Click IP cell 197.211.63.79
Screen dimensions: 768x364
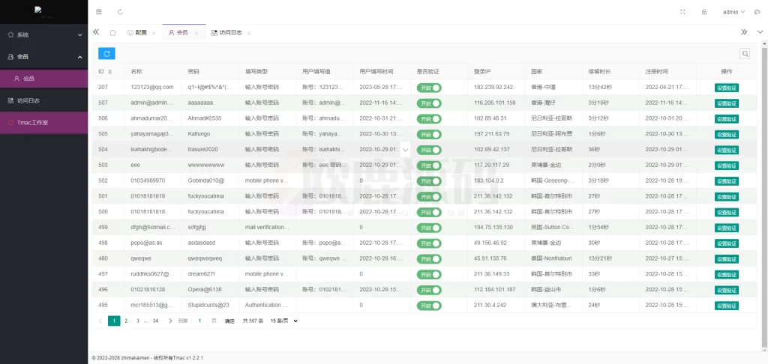[491, 133]
